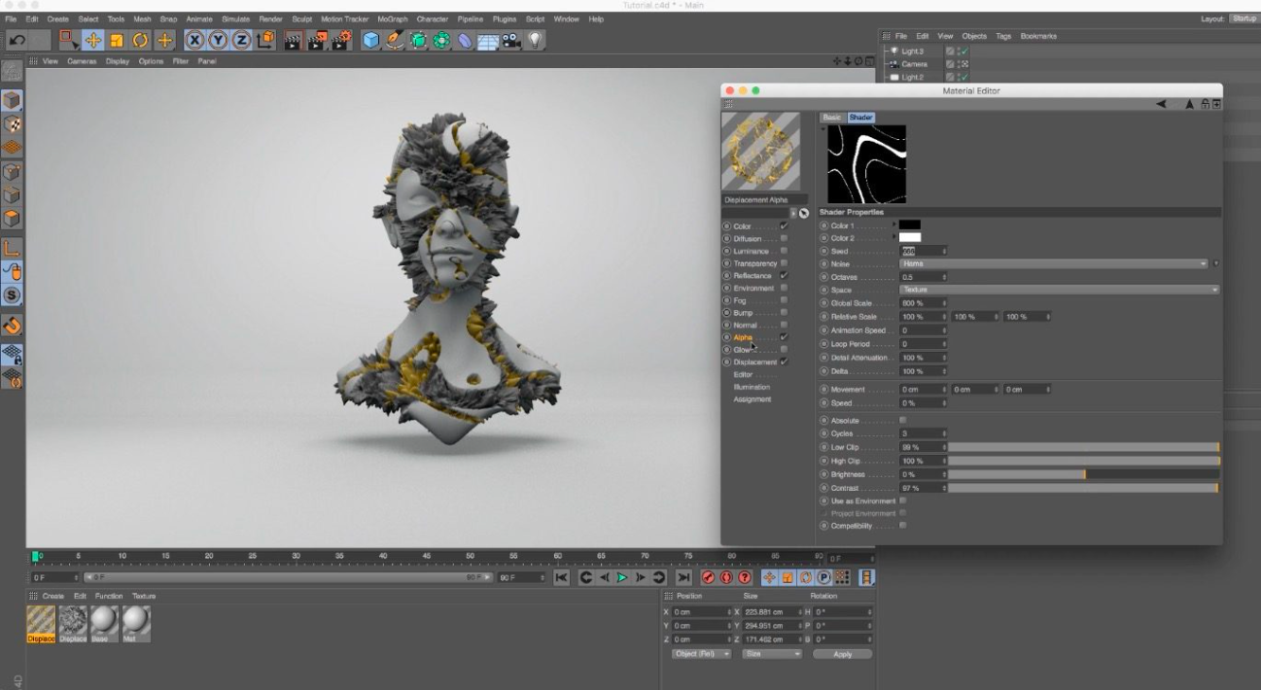Switch to the Shader tab
The height and width of the screenshot is (690, 1261).
point(861,117)
